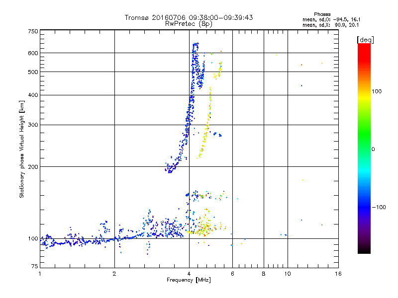Click the '6' x-axis tick label

point(232,274)
